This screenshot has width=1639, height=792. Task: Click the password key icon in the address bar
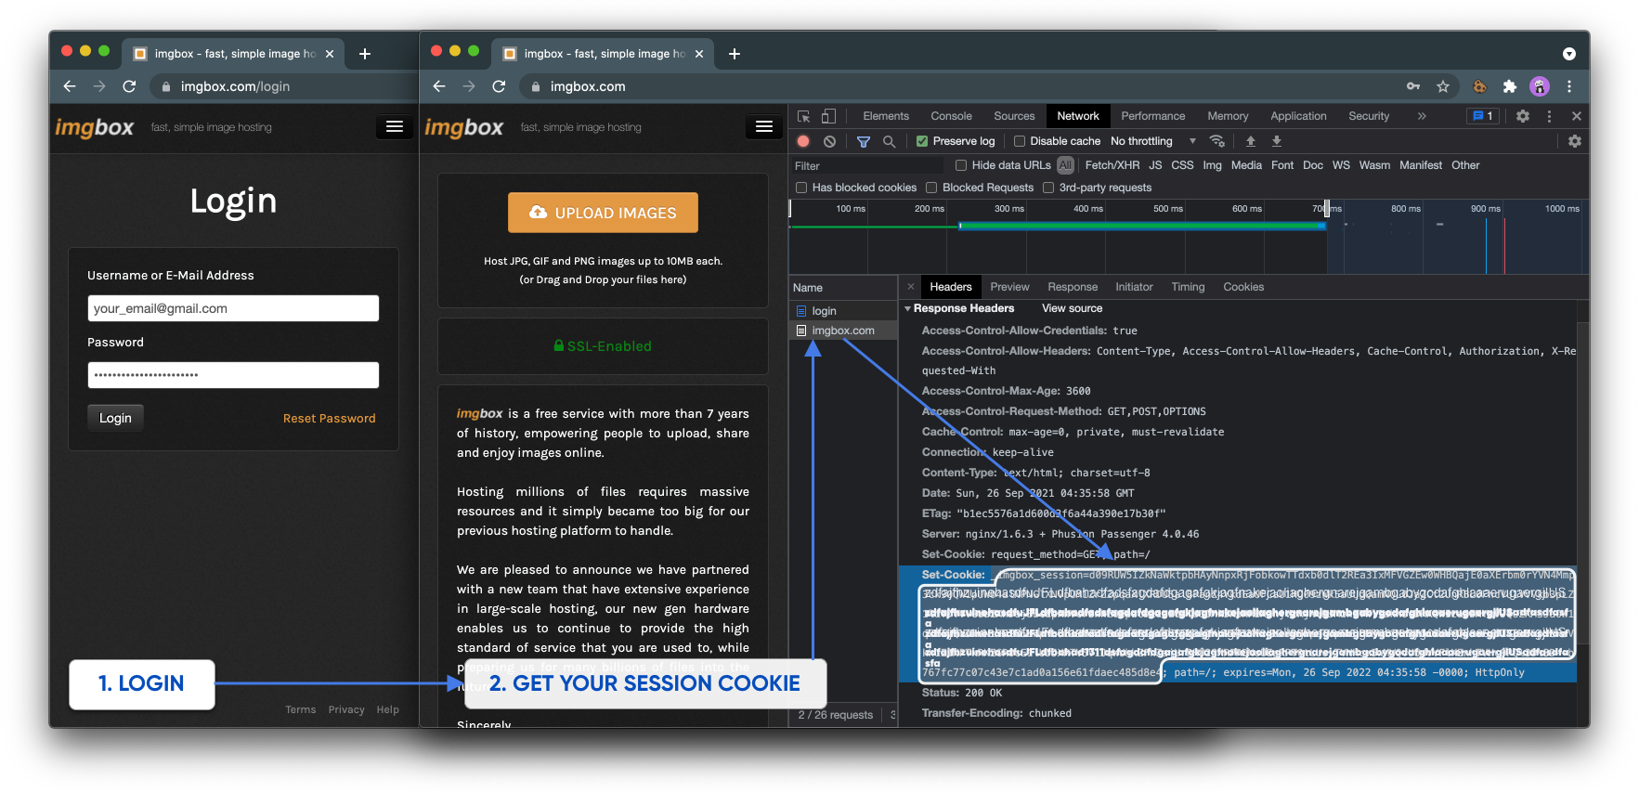[x=1412, y=86]
